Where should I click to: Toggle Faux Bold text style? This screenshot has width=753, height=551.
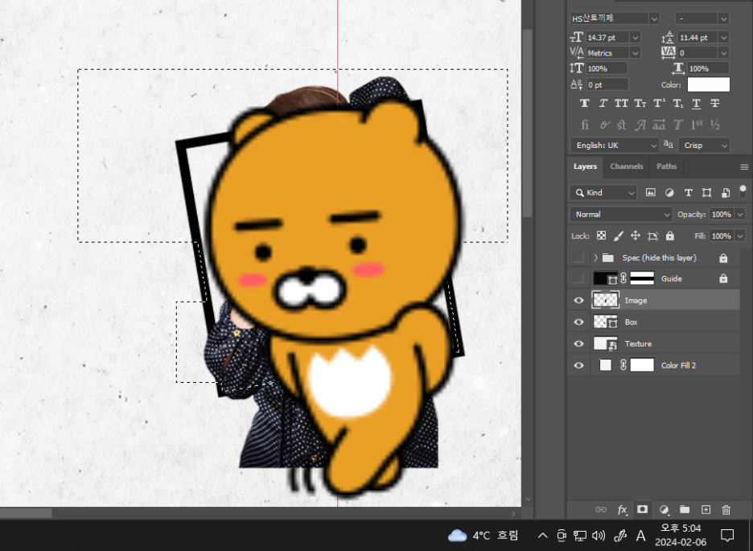point(584,103)
